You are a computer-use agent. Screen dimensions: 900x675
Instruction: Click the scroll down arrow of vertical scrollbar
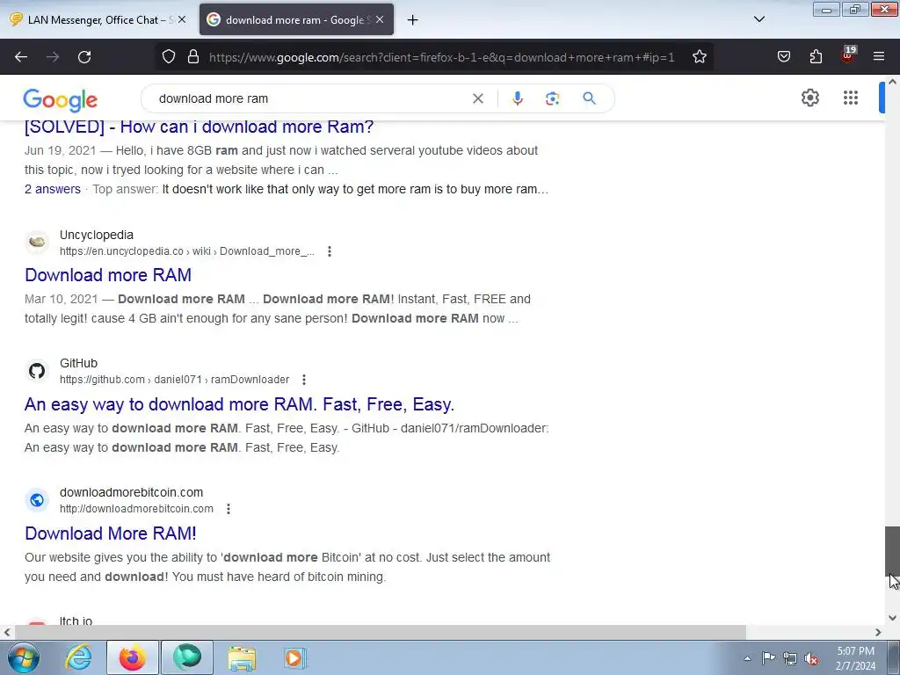[x=892, y=618]
